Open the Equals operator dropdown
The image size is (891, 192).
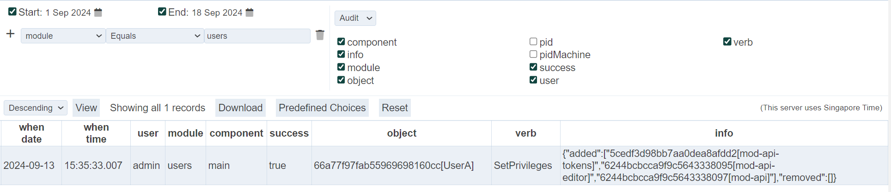[155, 36]
